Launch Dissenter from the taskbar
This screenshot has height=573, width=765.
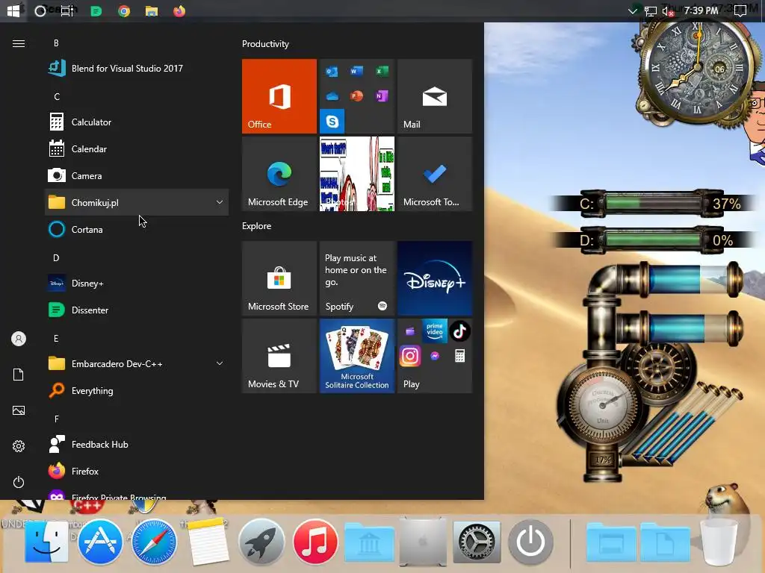pyautogui.click(x=96, y=10)
